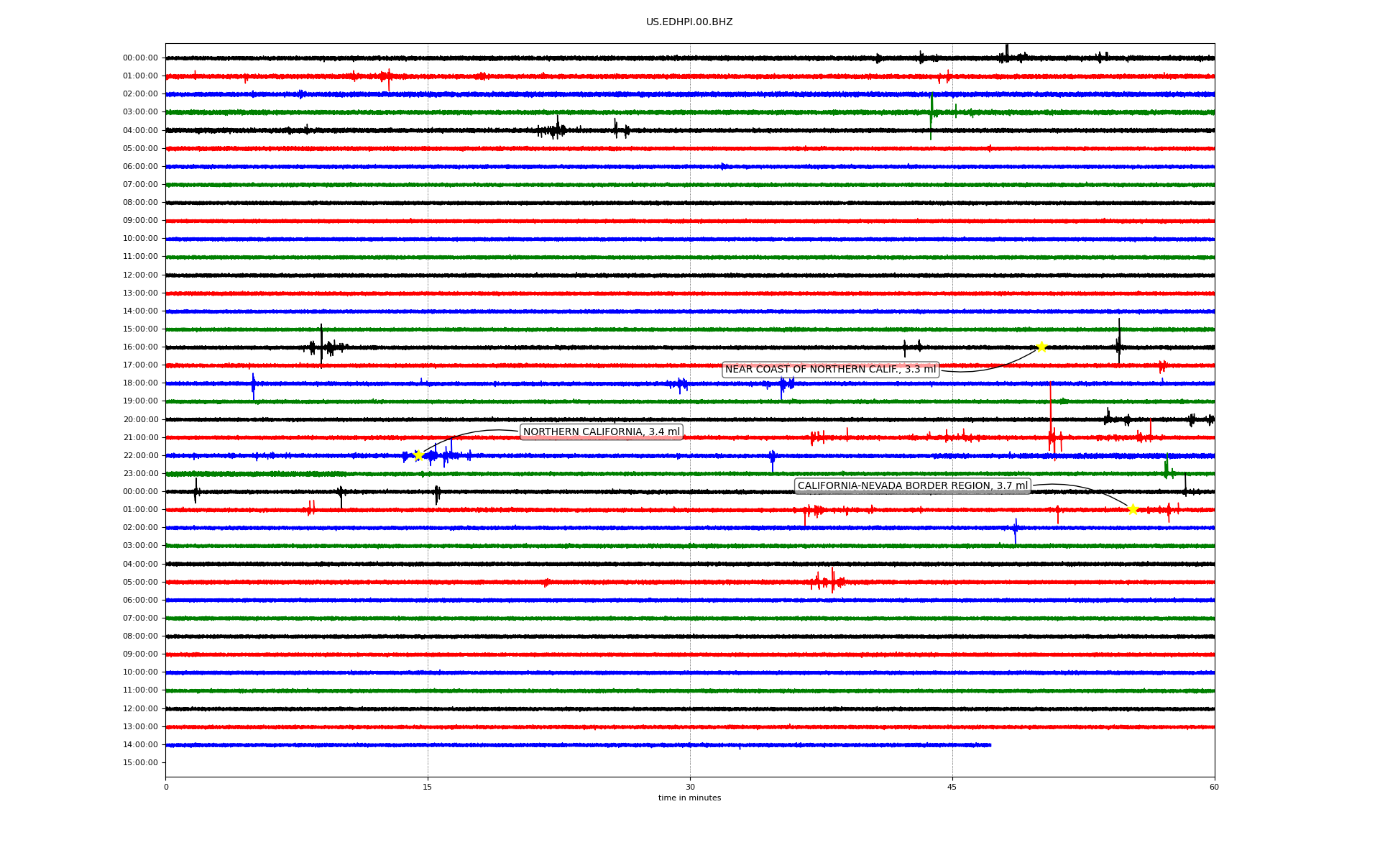Click the 15:00:00 label of the empty final row
Viewport: 1380px width, 863px height.
point(140,763)
